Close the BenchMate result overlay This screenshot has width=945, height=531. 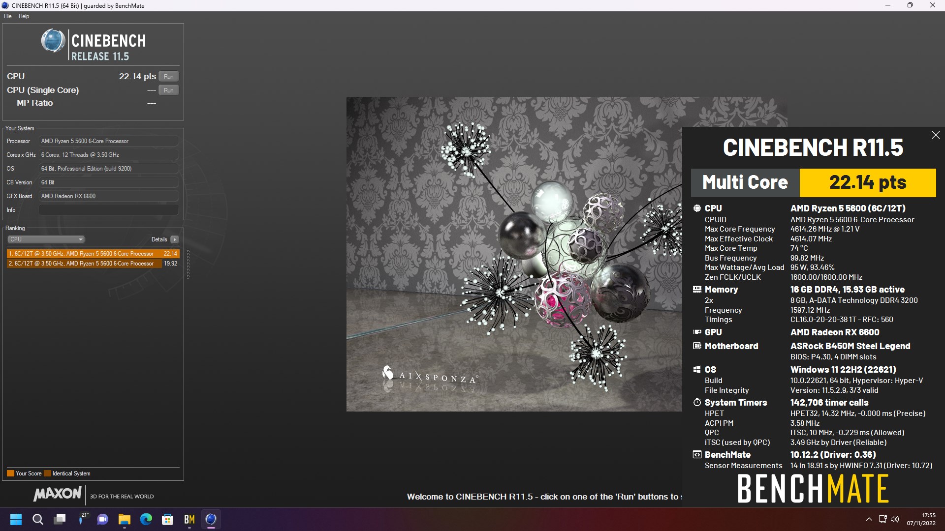pos(936,135)
